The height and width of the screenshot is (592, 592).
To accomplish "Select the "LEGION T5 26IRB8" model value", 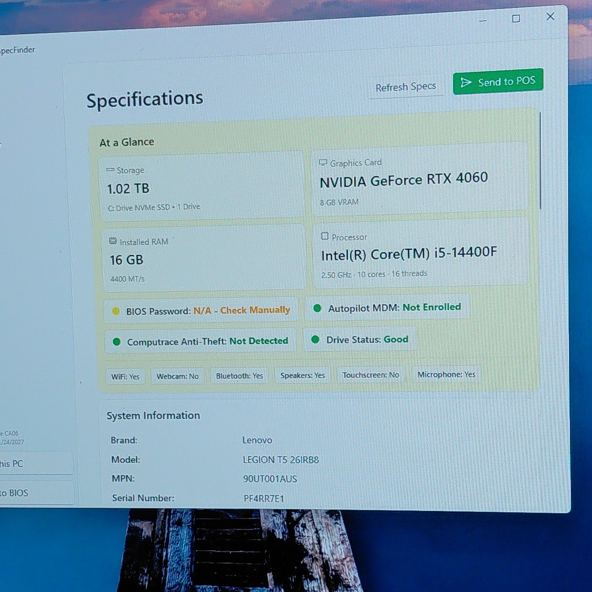I will 281,460.
